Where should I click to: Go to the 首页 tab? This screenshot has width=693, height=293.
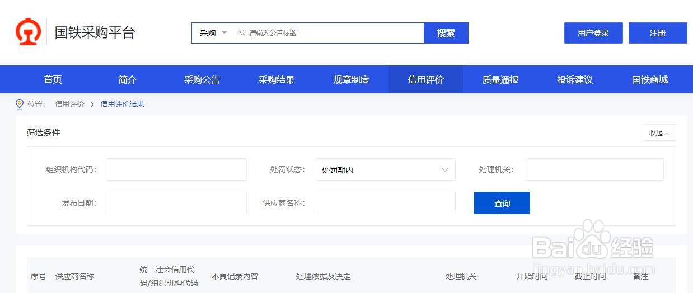point(53,79)
